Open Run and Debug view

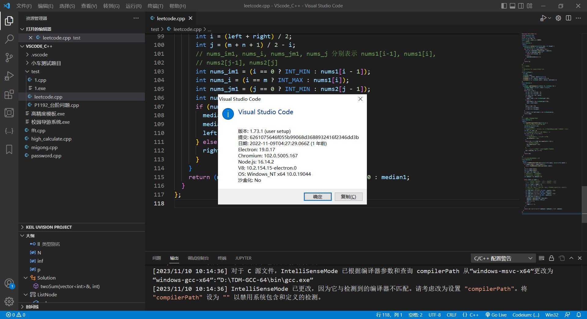tap(9, 76)
